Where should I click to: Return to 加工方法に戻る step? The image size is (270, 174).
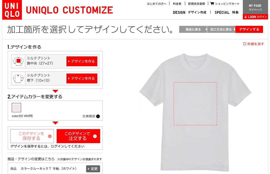click(x=221, y=29)
